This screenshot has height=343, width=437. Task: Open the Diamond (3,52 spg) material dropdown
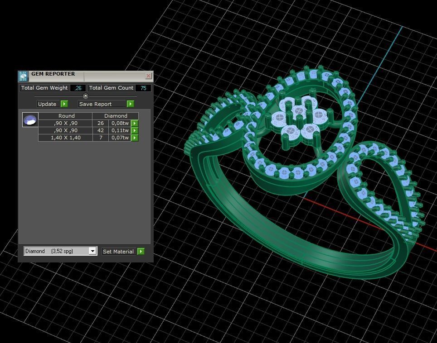click(x=93, y=251)
